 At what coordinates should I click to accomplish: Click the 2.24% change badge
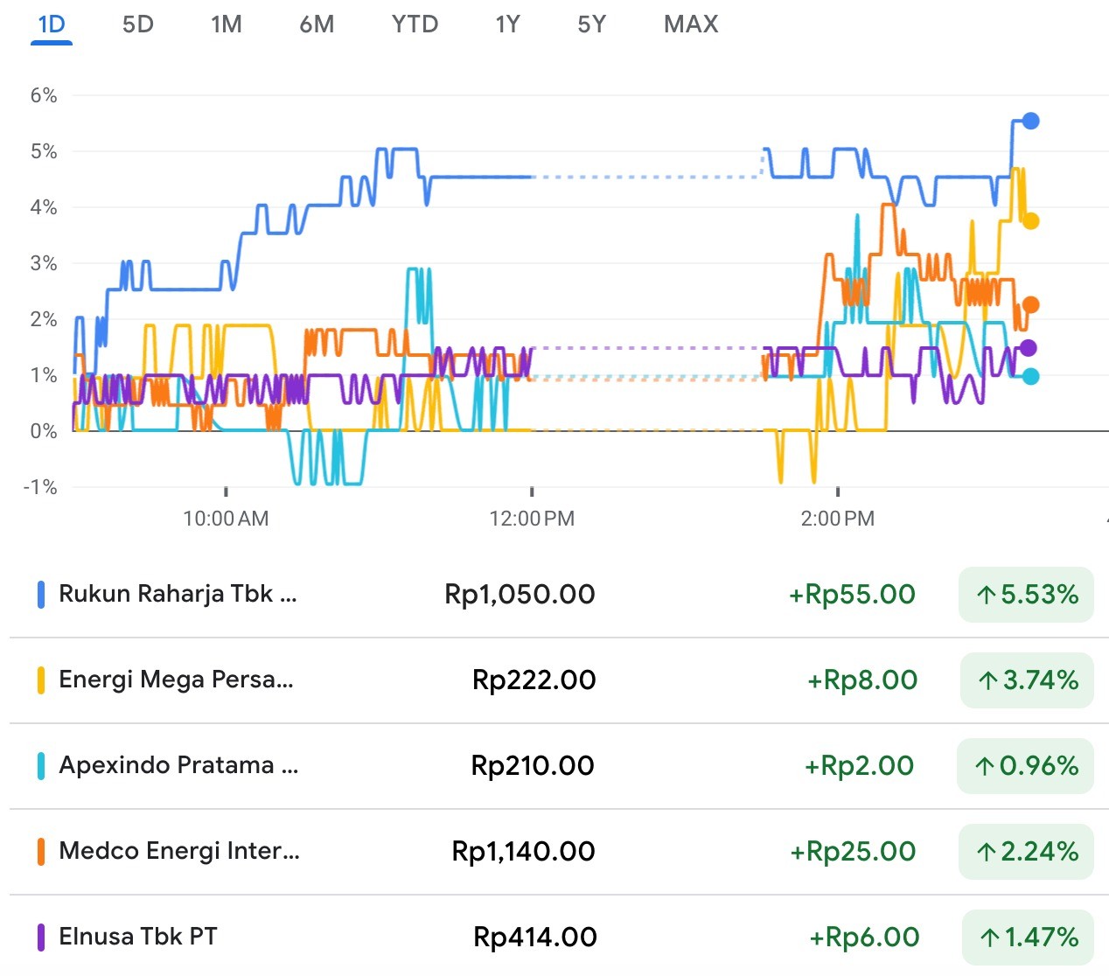coord(1027,852)
